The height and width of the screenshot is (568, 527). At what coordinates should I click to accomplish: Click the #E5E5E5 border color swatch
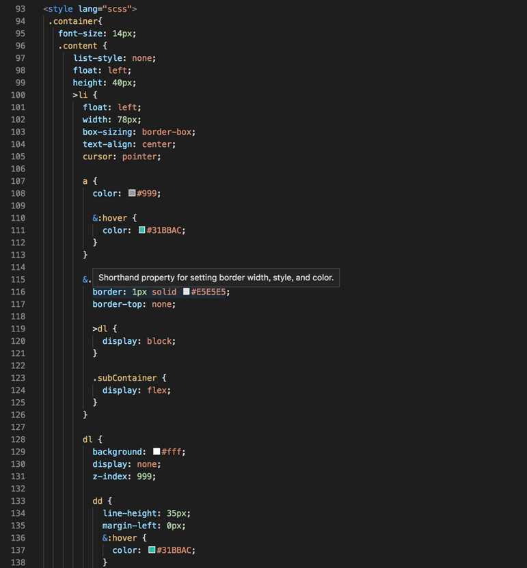(x=186, y=292)
